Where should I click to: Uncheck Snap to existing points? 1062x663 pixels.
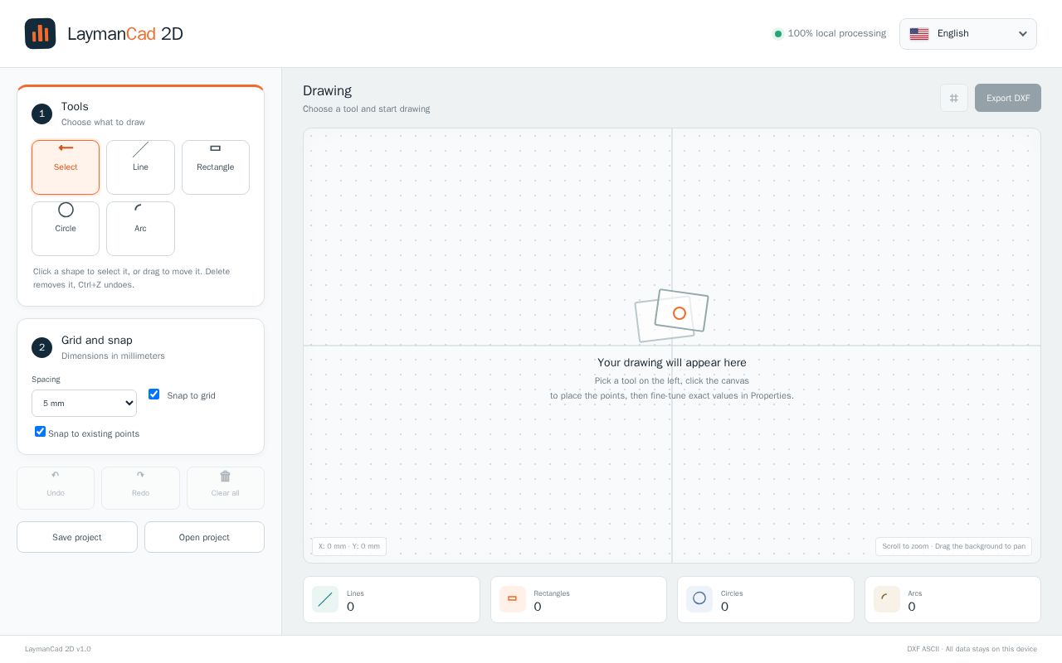[x=40, y=432]
